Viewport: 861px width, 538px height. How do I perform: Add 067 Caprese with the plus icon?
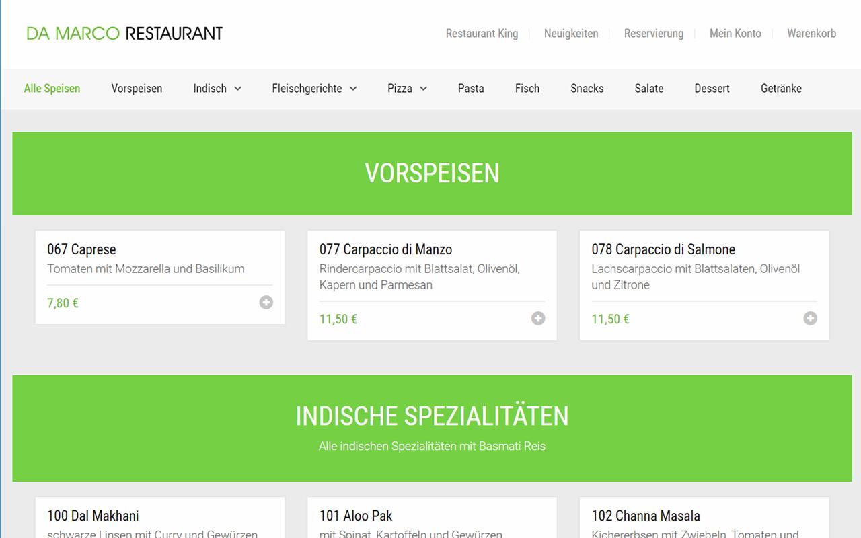[266, 303]
